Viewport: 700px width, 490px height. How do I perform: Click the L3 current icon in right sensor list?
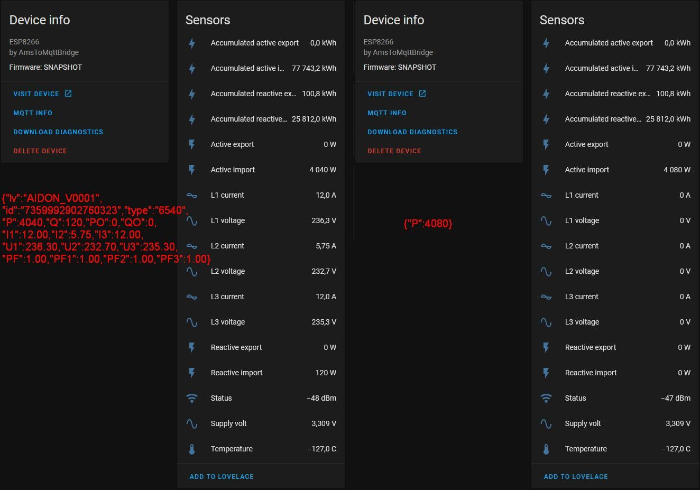546,297
